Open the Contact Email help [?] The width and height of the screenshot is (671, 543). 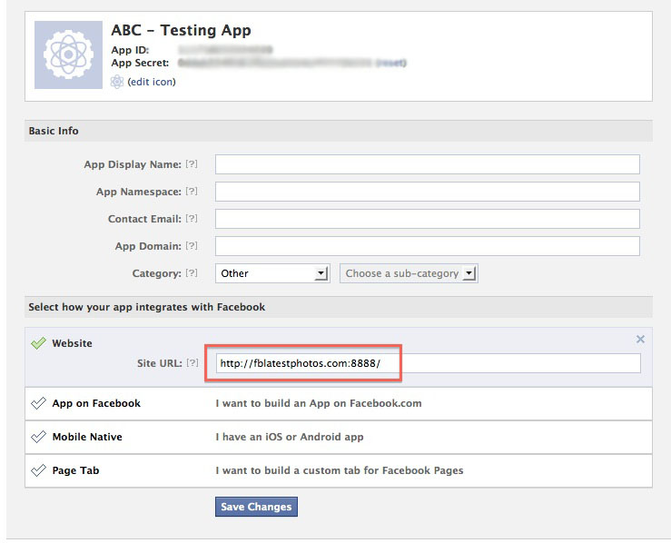[192, 218]
